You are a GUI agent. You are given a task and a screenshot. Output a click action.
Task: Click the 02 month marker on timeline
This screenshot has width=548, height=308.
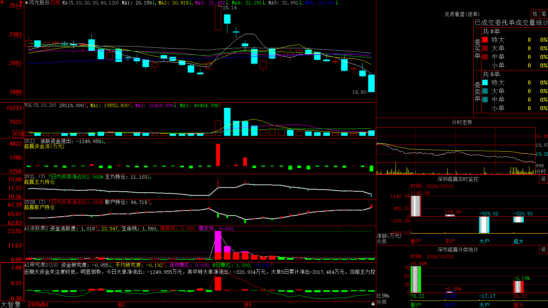[x=122, y=305]
